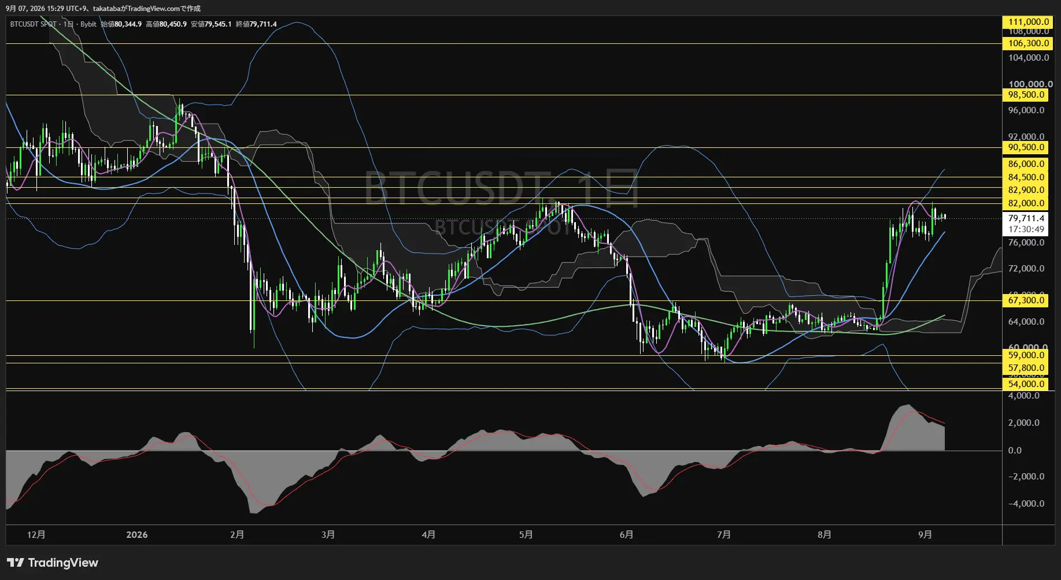Select the close value 終値79,711.4 in legend
Viewport: 1061px width, 580px height.
[257, 24]
